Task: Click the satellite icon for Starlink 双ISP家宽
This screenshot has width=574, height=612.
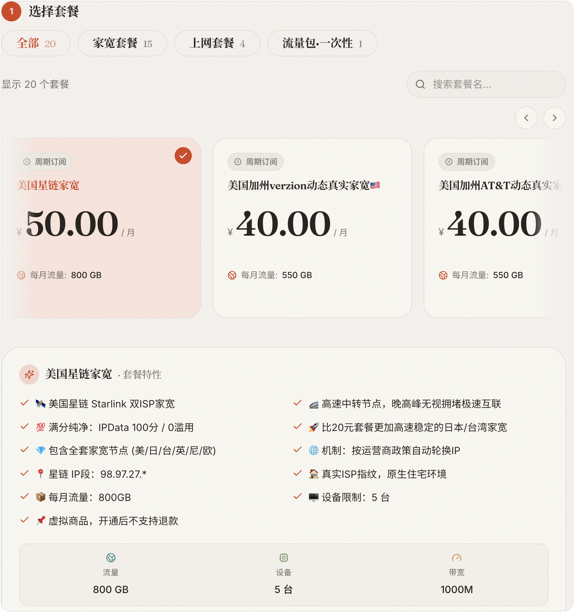Action: pyautogui.click(x=41, y=404)
